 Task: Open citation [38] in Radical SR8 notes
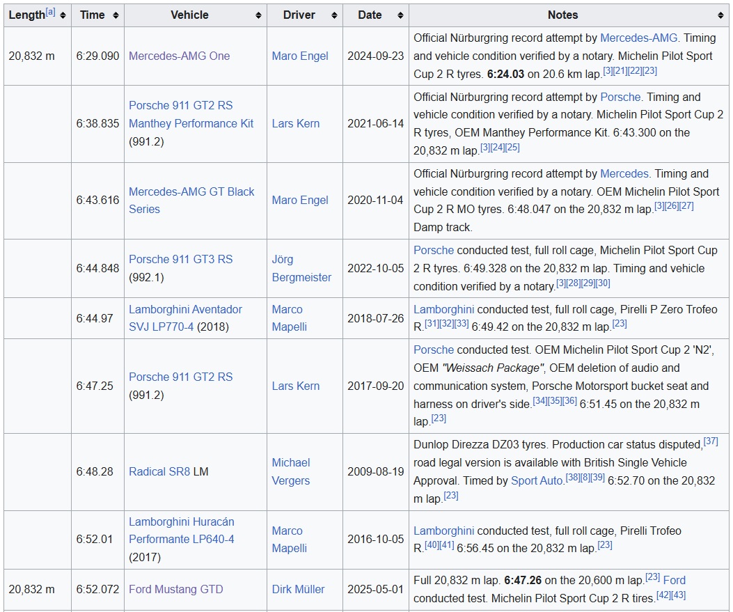pyautogui.click(x=573, y=478)
